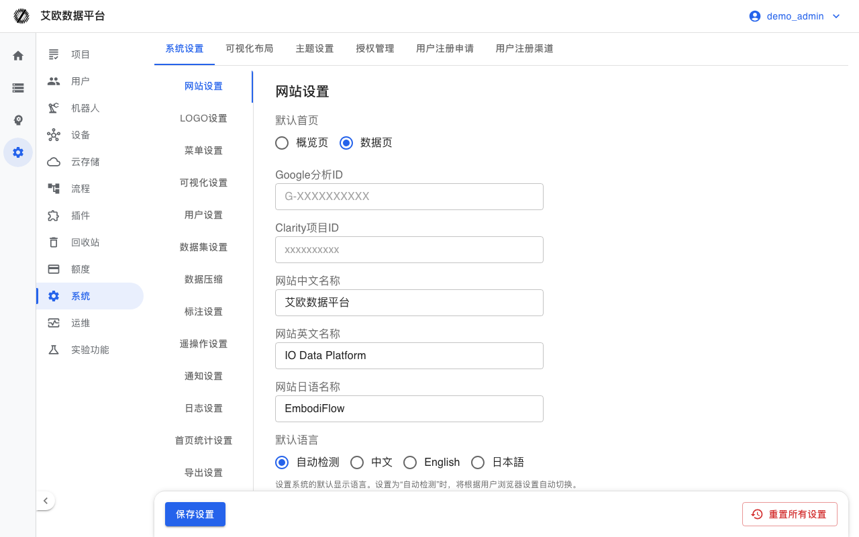The height and width of the screenshot is (537, 859).
Task: Open 数据集设置 settings section
Action: [x=204, y=247]
